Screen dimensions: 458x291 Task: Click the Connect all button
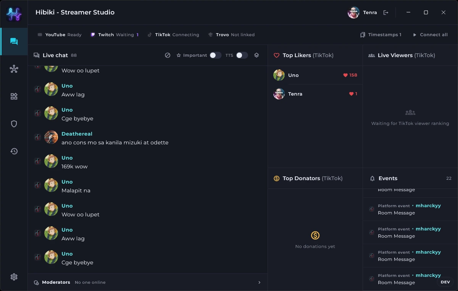pyautogui.click(x=430, y=35)
